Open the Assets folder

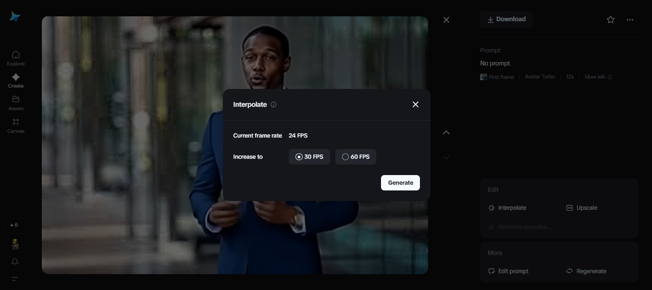point(16,103)
